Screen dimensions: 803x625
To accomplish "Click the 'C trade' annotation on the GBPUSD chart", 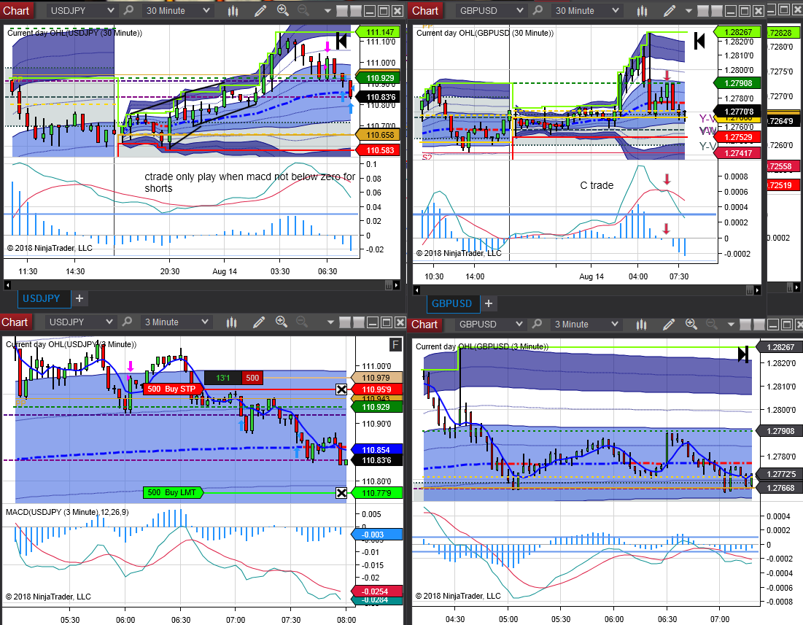I will (597, 185).
